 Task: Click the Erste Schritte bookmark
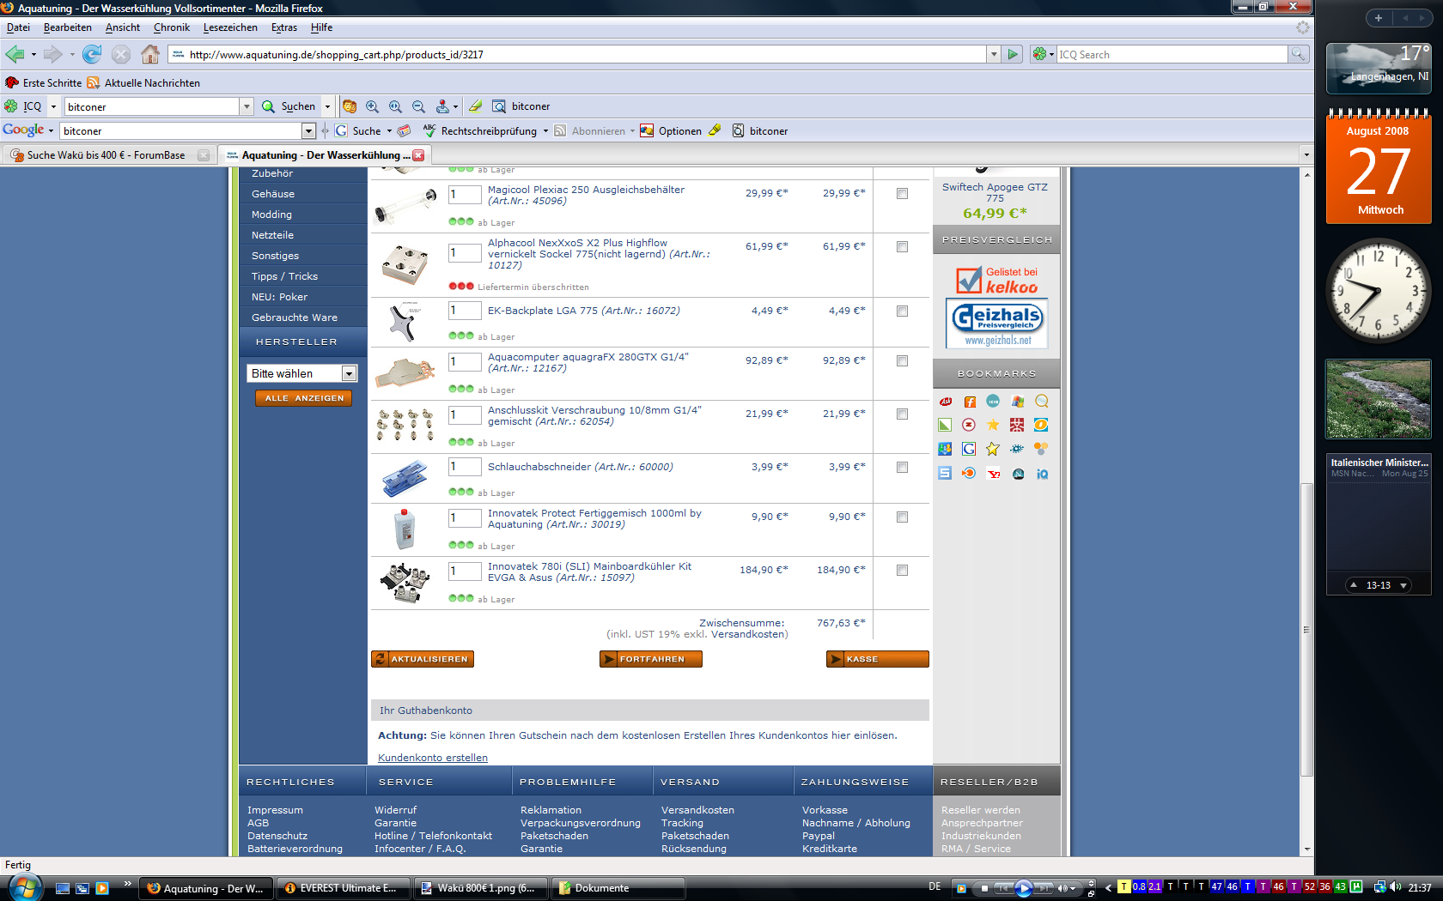point(43,83)
